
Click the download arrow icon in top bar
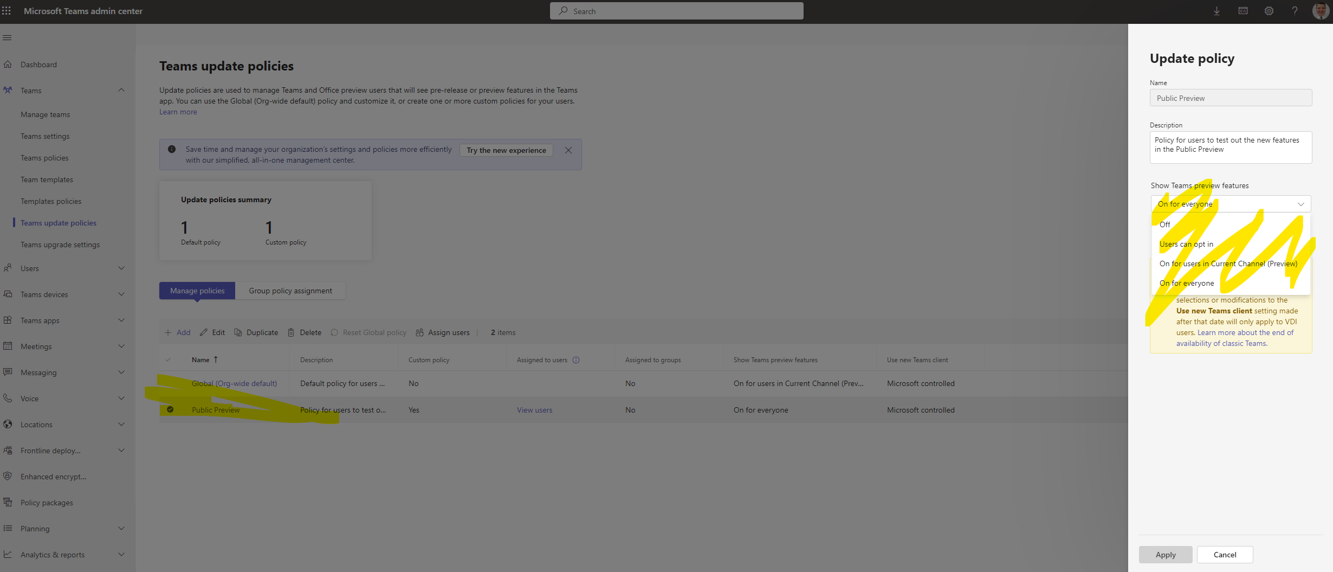(1216, 11)
